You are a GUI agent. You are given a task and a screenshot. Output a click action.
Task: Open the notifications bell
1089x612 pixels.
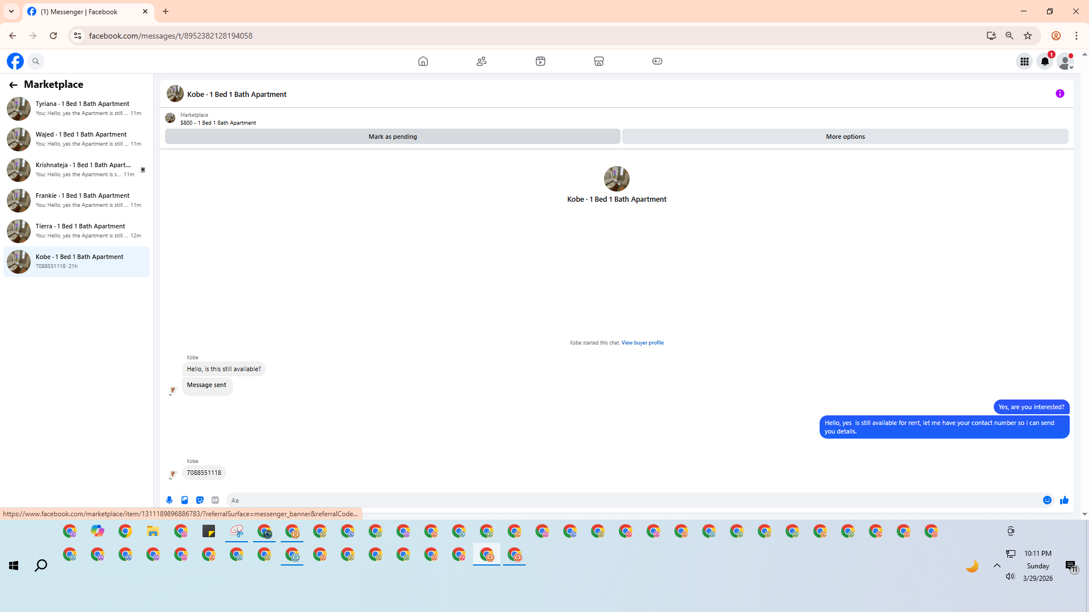[x=1045, y=61]
